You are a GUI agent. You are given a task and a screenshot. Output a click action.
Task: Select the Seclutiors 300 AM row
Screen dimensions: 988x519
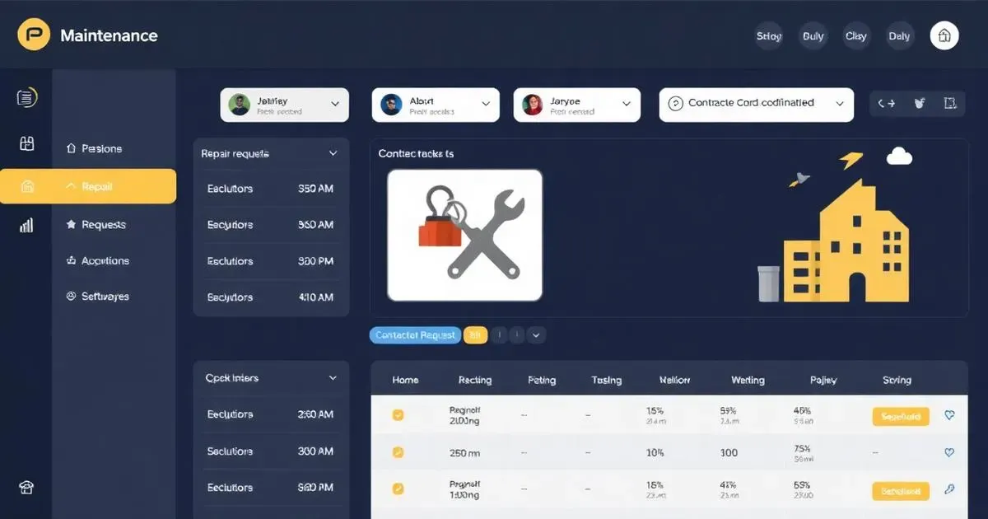271,451
